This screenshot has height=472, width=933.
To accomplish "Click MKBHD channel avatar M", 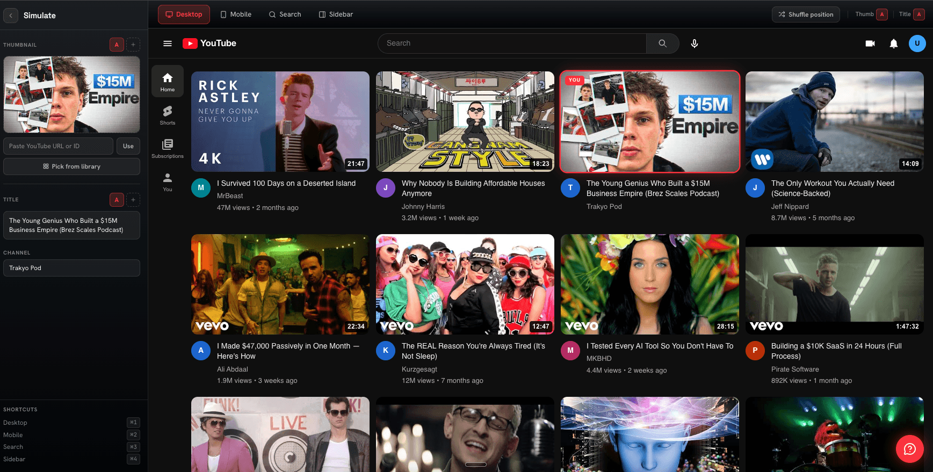I will tap(570, 351).
